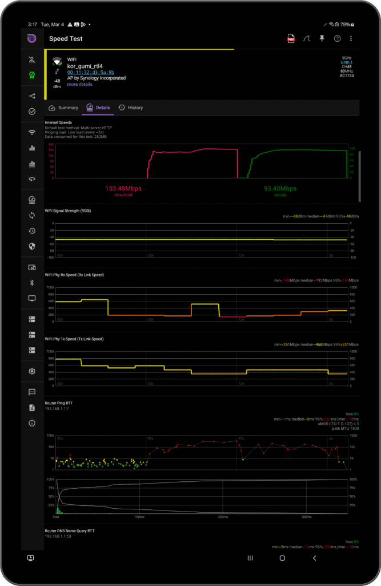This screenshot has width=381, height=586.
Task: Switch to the History tab
Action: coord(131,108)
